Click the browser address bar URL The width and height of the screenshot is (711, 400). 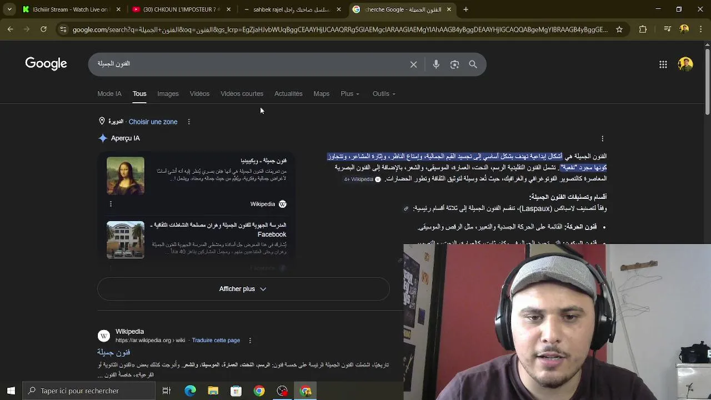(x=340, y=29)
